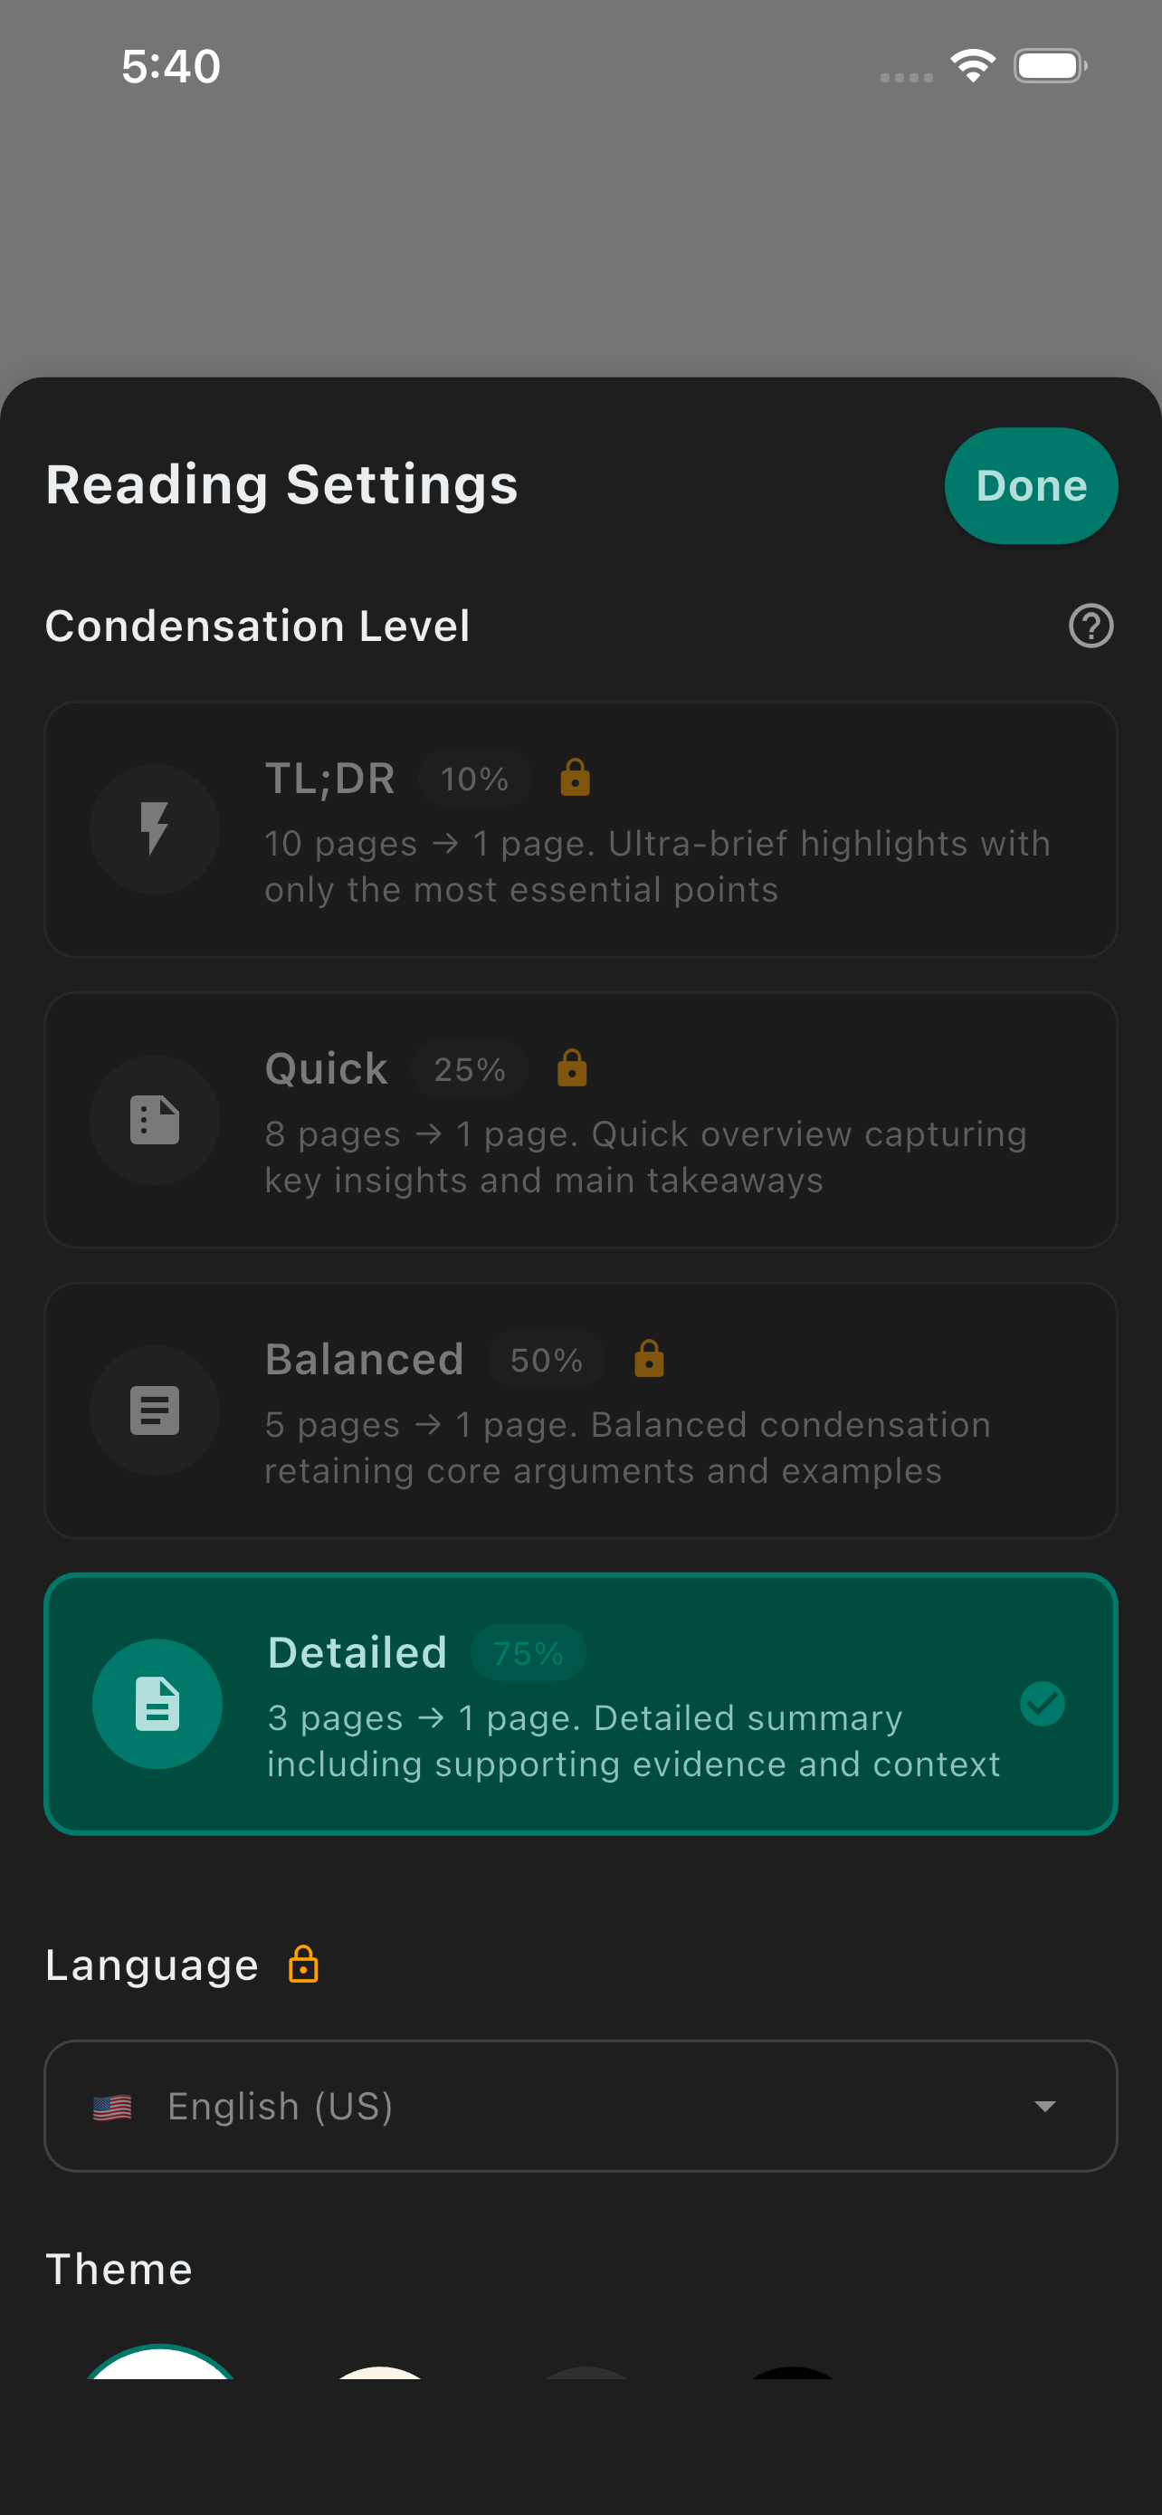The width and height of the screenshot is (1162, 2515).
Task: Click the Theme section heading
Action: pyautogui.click(x=119, y=2269)
